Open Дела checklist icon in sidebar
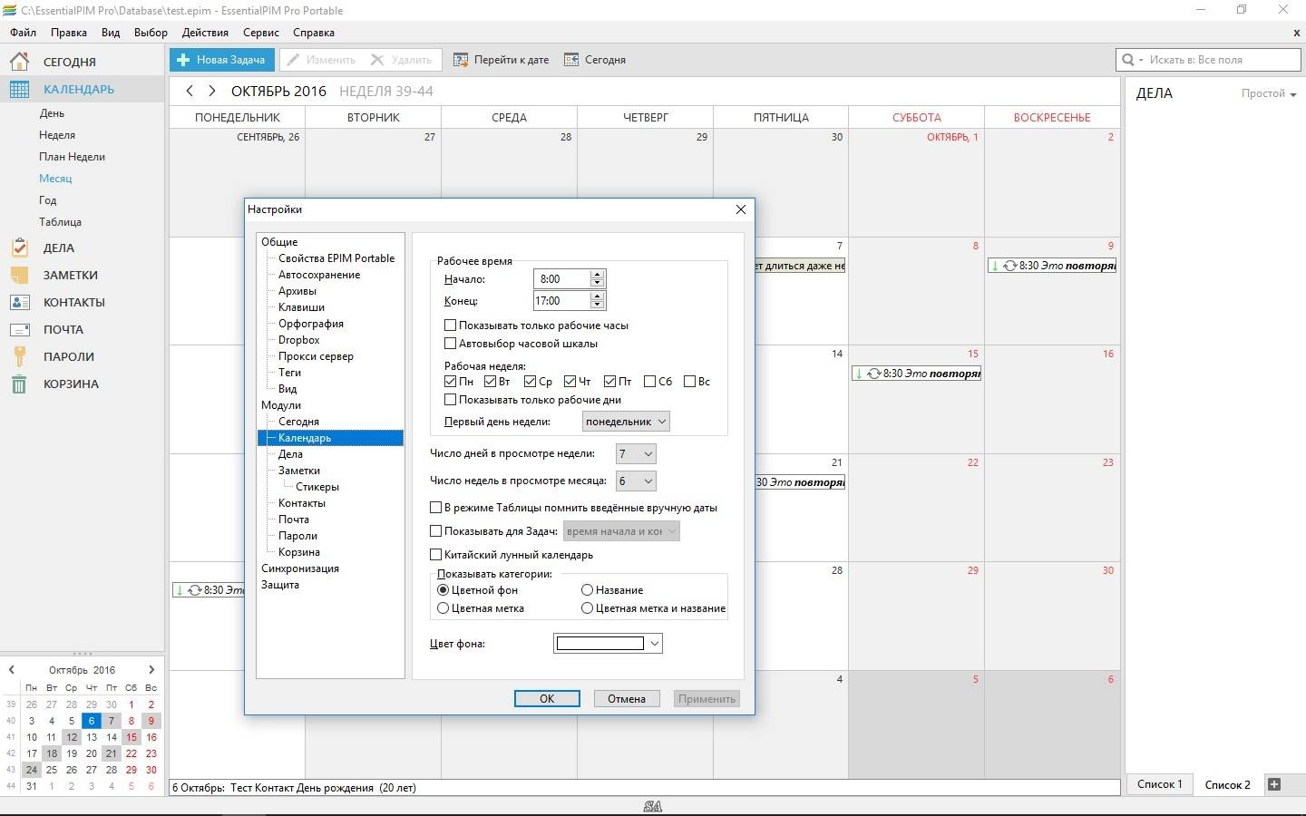1306x816 pixels. (19, 248)
